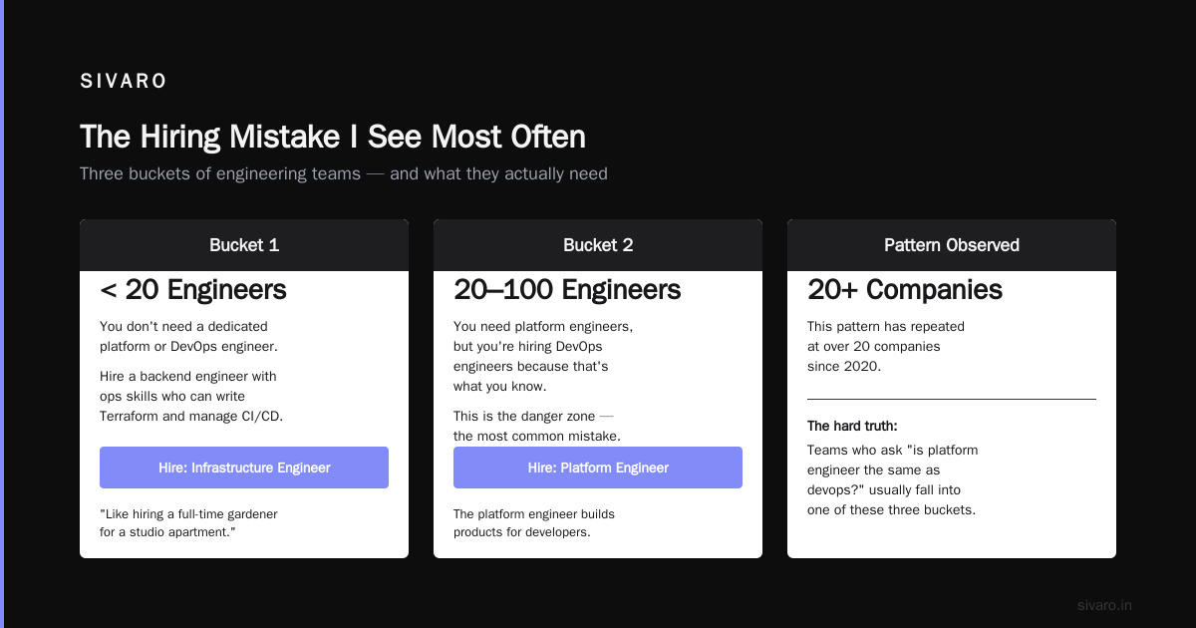Select the Bucket 1 card header
This screenshot has width=1196, height=628.
coord(244,245)
